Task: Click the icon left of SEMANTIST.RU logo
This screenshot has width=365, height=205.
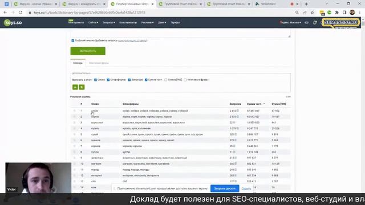Action: coord(315,23)
